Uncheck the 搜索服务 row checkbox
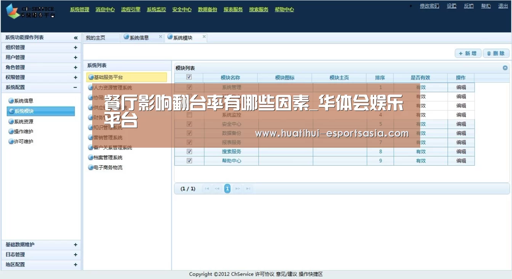 (189, 151)
